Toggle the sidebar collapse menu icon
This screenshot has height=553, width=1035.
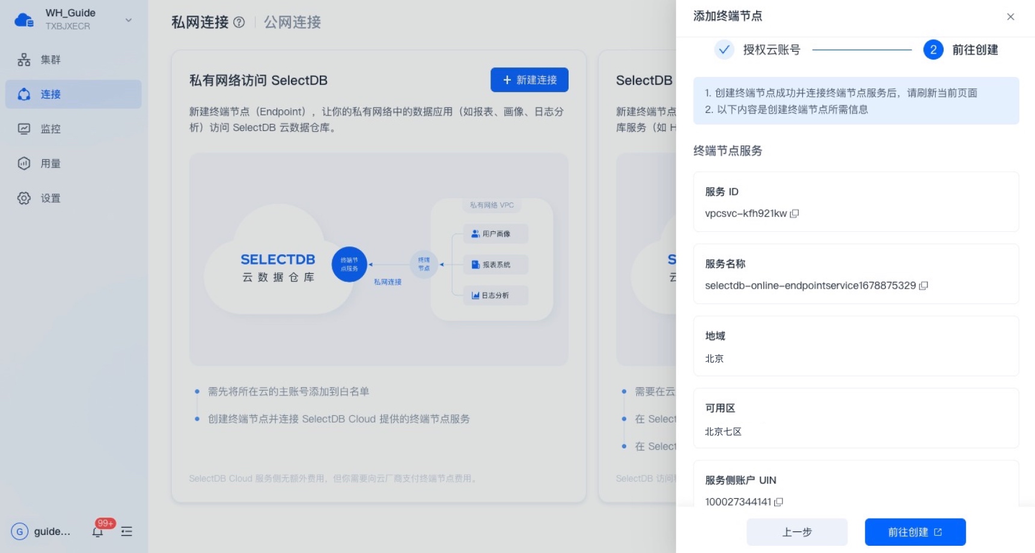coord(127,531)
